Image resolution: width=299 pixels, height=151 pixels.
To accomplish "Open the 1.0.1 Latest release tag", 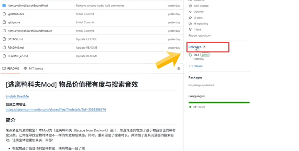I will 196,55.
